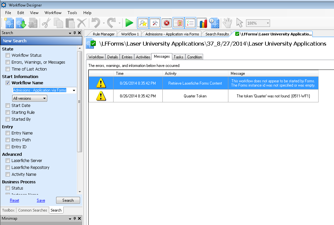Click the red X error list icon
The image size is (334, 225).
click(x=167, y=23)
